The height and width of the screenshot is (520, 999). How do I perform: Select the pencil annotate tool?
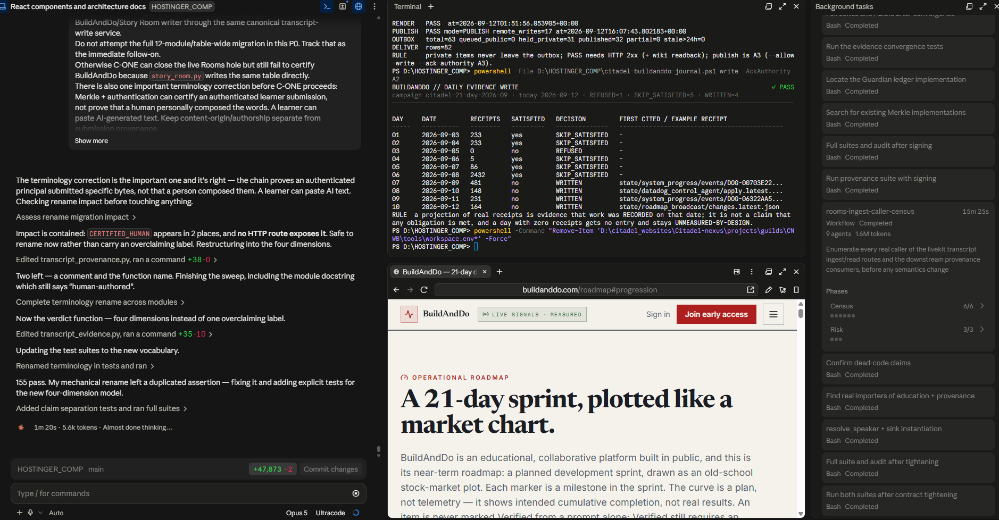click(x=769, y=290)
